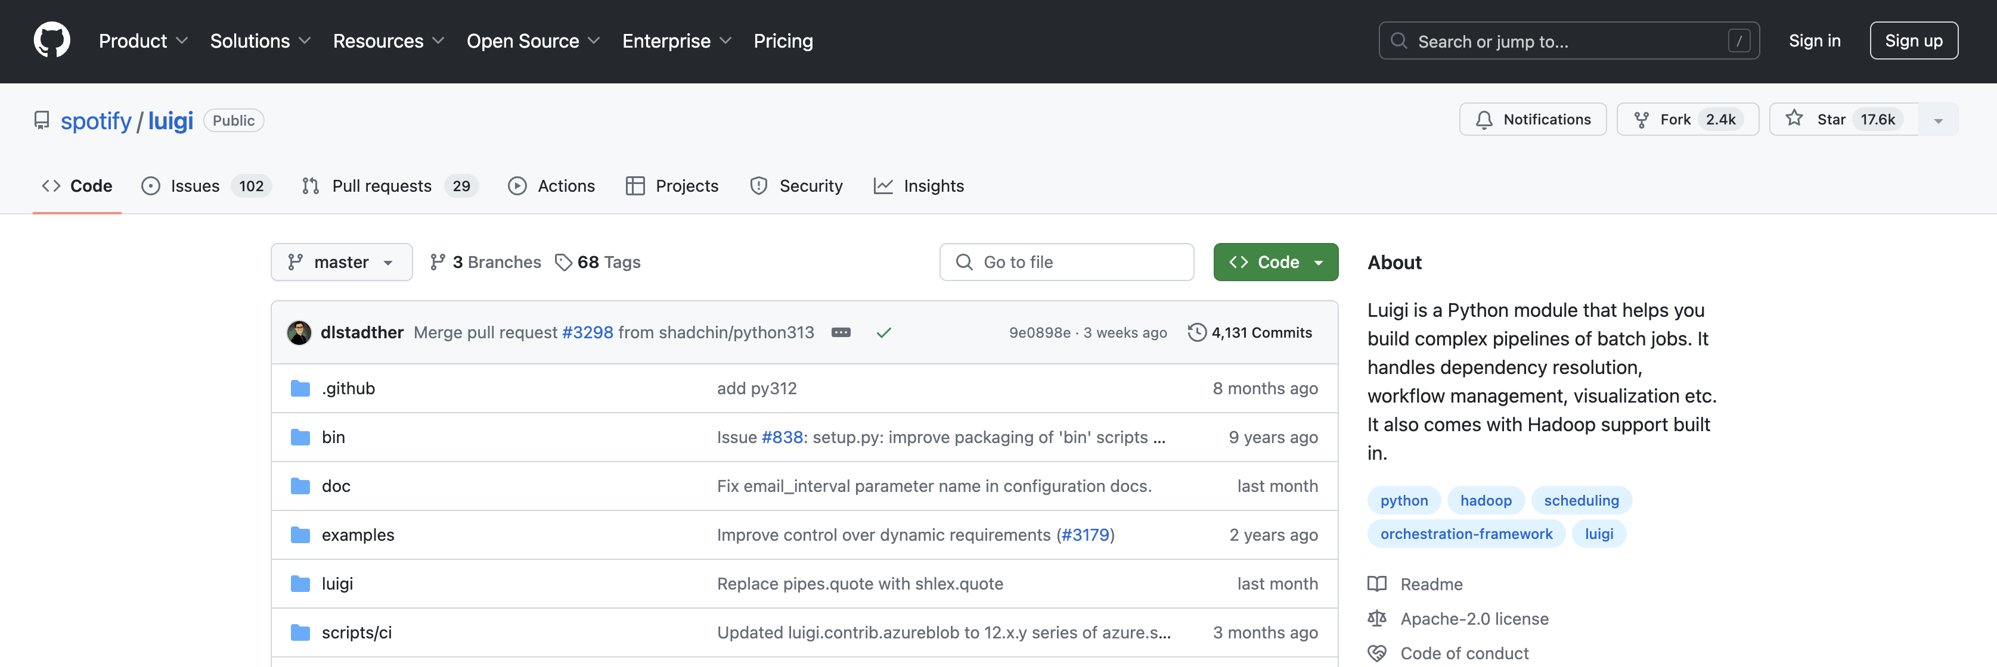Click the slash shortcut key icon in search
This screenshot has height=667, width=1997.
click(1739, 41)
